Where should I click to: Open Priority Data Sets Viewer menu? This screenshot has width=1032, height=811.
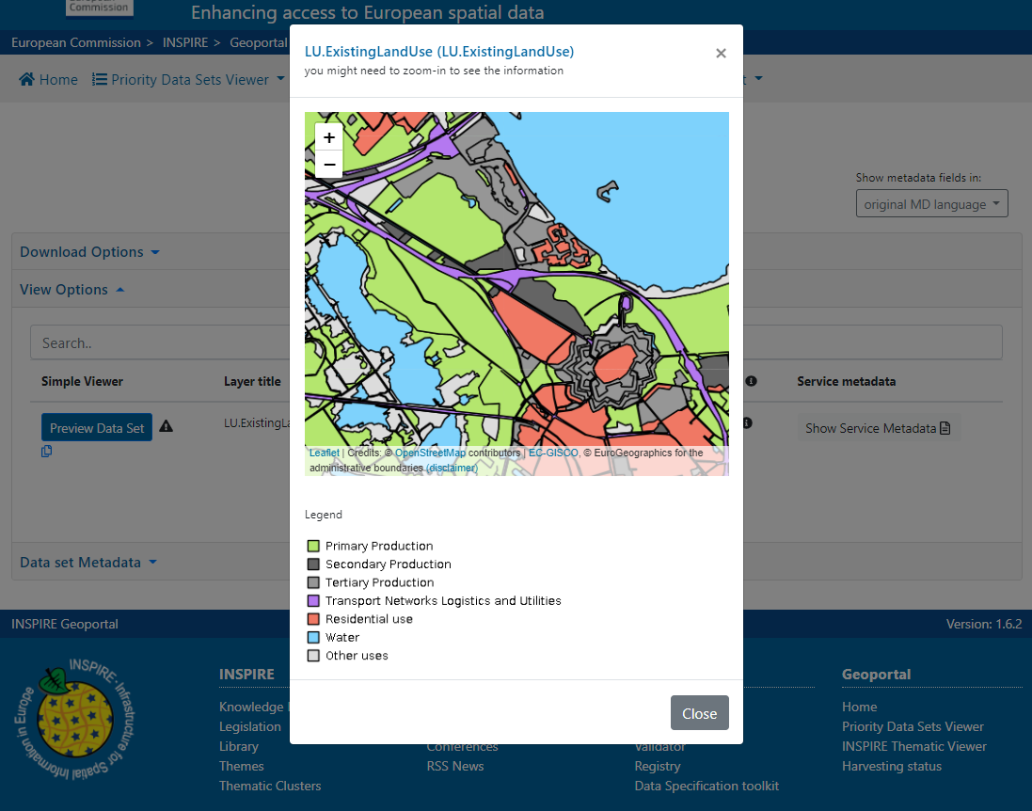[x=188, y=80]
